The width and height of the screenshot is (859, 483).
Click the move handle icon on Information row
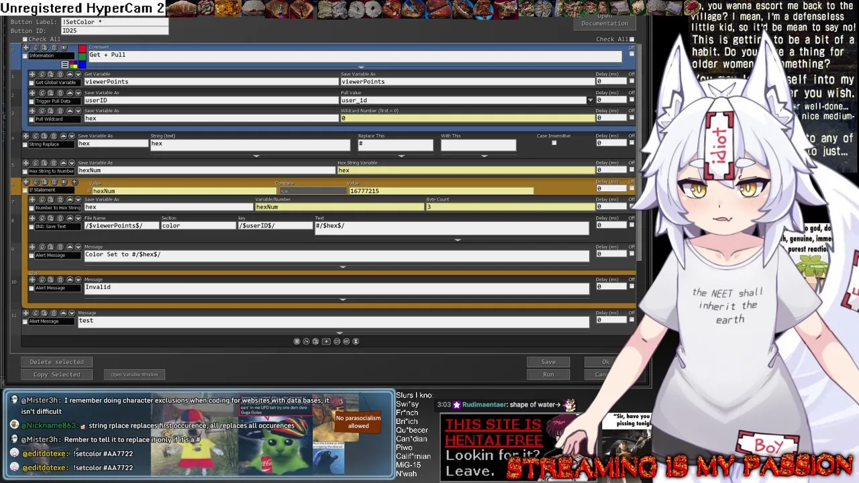click(26, 48)
